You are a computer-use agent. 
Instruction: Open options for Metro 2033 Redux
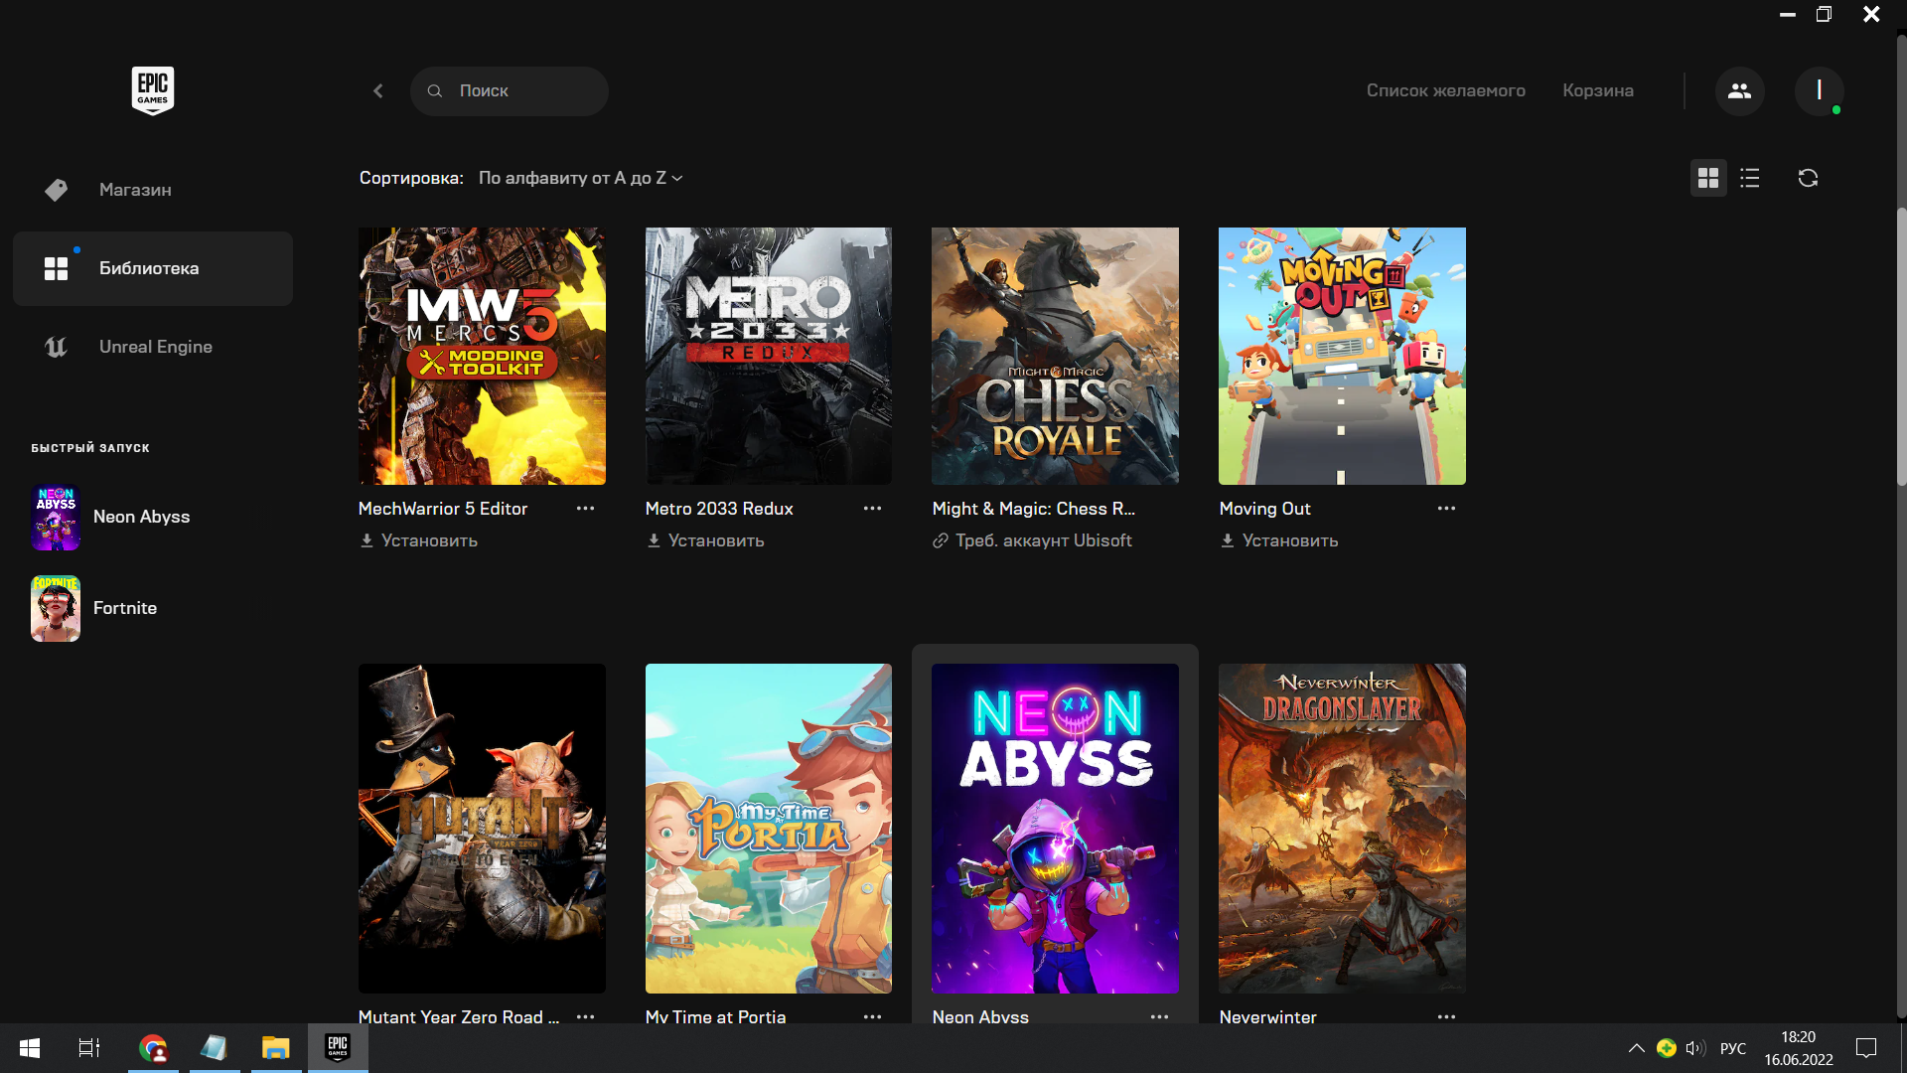click(x=872, y=509)
